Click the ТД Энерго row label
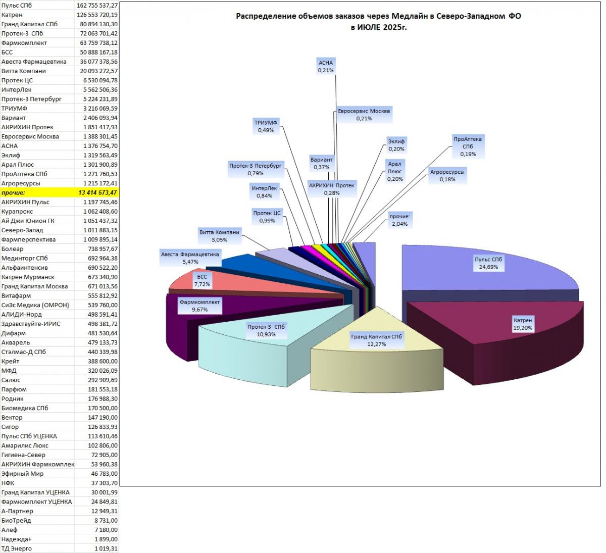606x553 pixels. coord(37,548)
